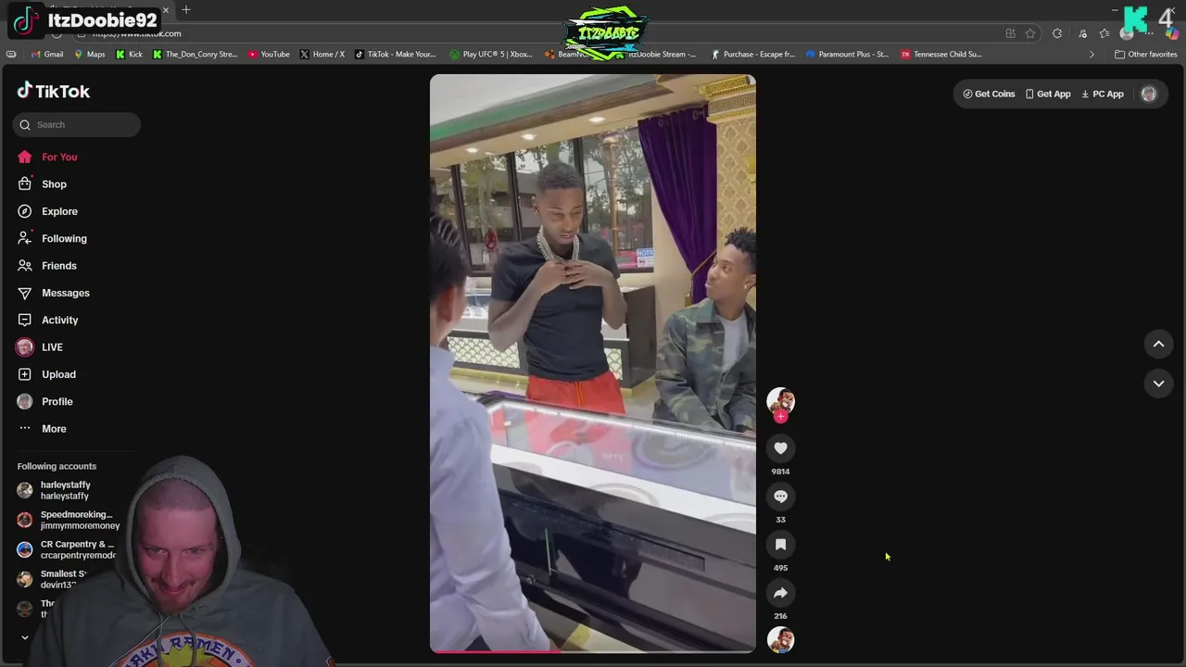Image resolution: width=1186 pixels, height=667 pixels.
Task: Open the Activity notifications
Action: pyautogui.click(x=59, y=320)
